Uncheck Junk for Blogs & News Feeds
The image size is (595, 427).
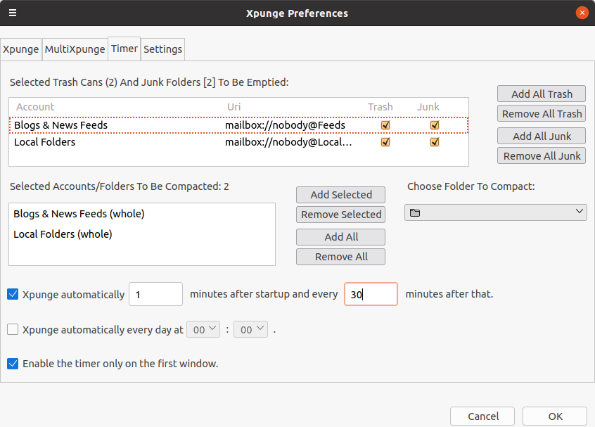click(435, 125)
